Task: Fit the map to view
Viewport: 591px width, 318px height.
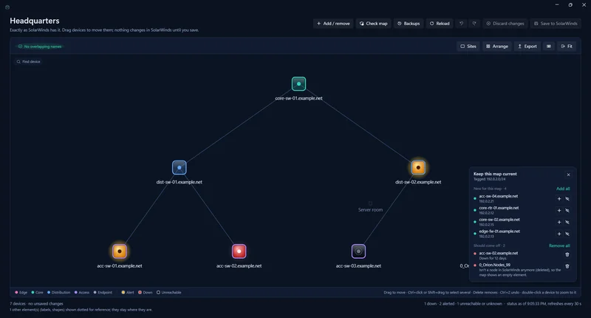Action: (567, 47)
